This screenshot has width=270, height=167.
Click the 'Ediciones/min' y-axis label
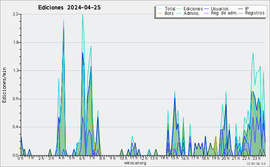pos(4,85)
